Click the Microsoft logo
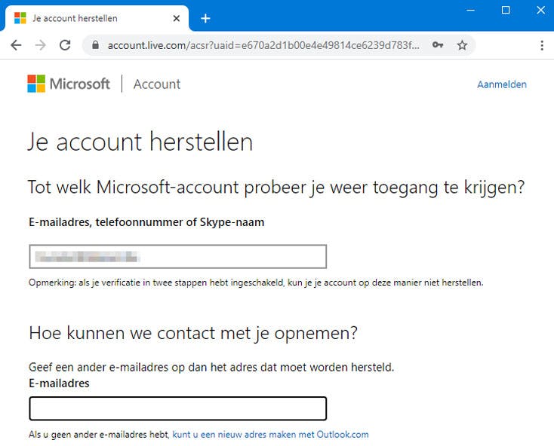 (69, 84)
